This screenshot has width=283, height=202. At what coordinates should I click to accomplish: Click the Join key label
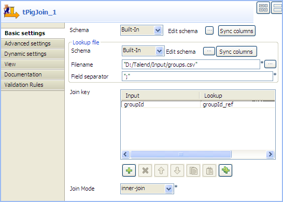click(80, 92)
